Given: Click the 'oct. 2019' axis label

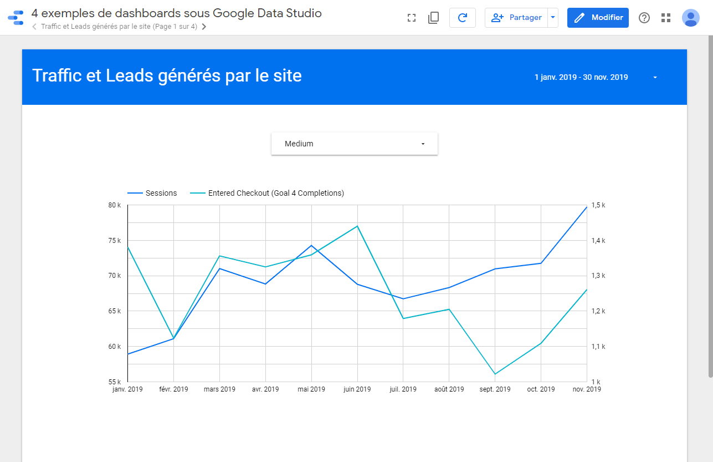Looking at the screenshot, I should [541, 389].
